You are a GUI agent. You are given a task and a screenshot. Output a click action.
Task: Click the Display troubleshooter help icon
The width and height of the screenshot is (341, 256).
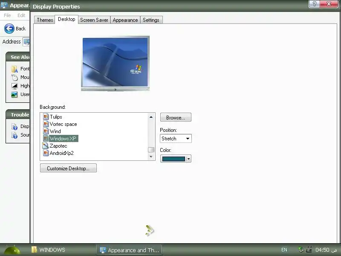pyautogui.click(x=14, y=126)
